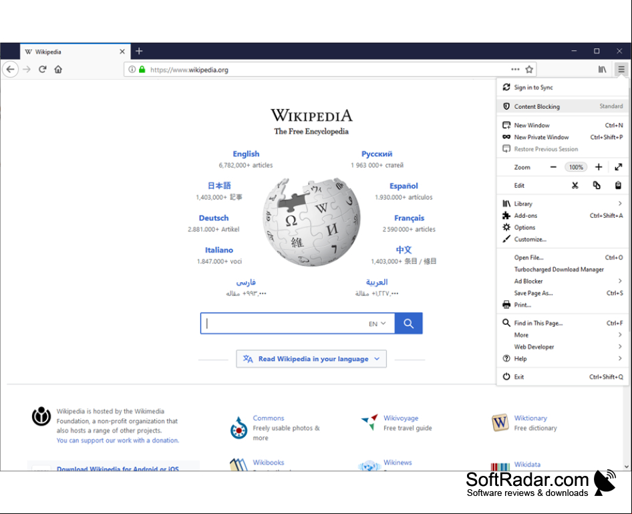Select Open File... menu entry
This screenshot has width=632, height=514.
coord(563,257)
